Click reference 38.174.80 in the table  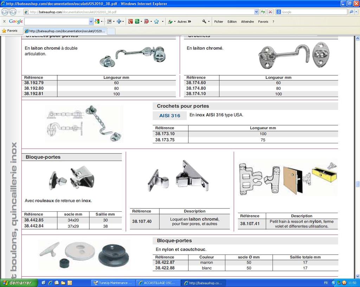(x=196, y=88)
